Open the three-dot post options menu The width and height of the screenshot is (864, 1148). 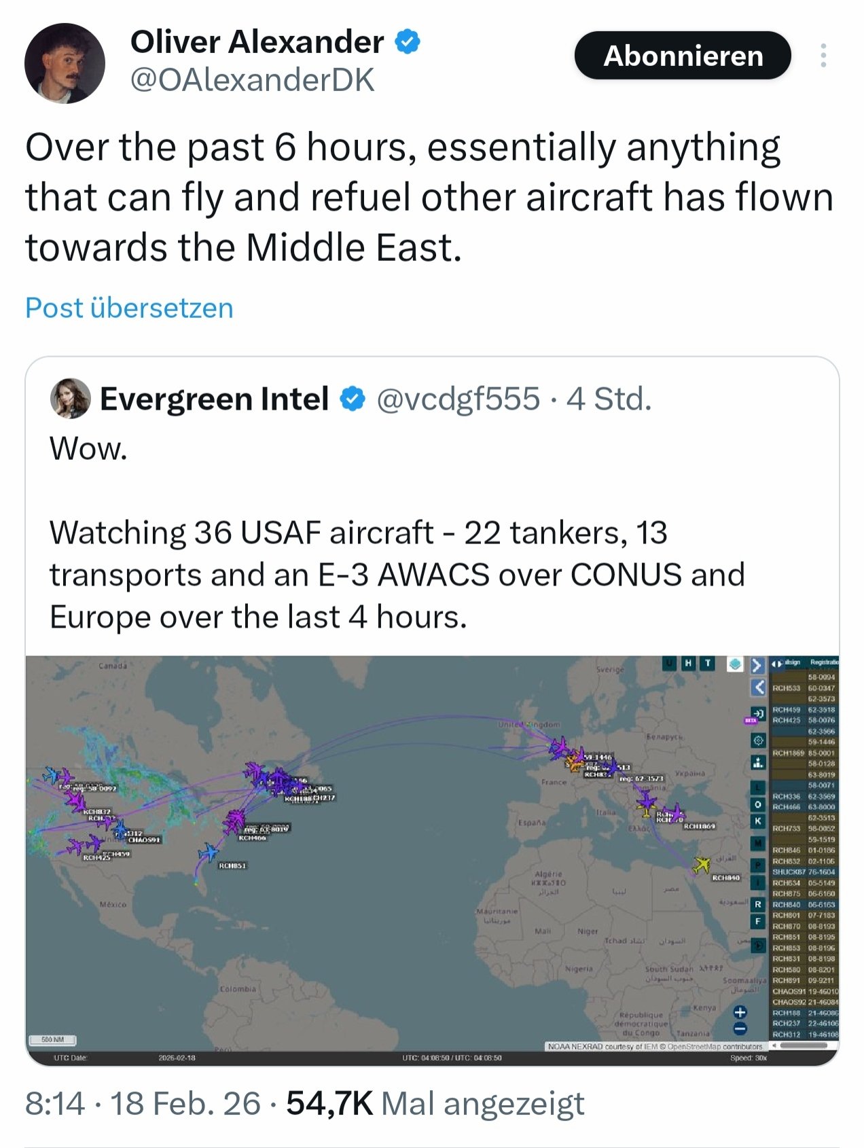(x=823, y=55)
